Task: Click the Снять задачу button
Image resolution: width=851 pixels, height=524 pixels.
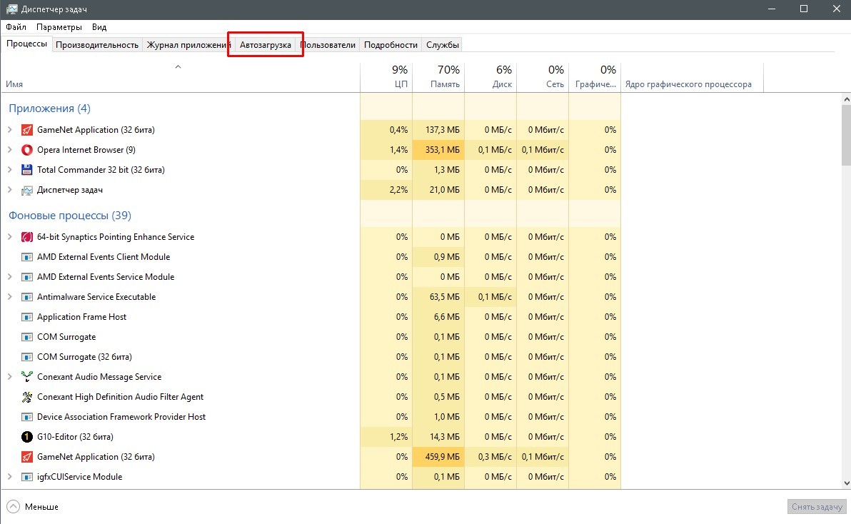Action: [x=816, y=507]
